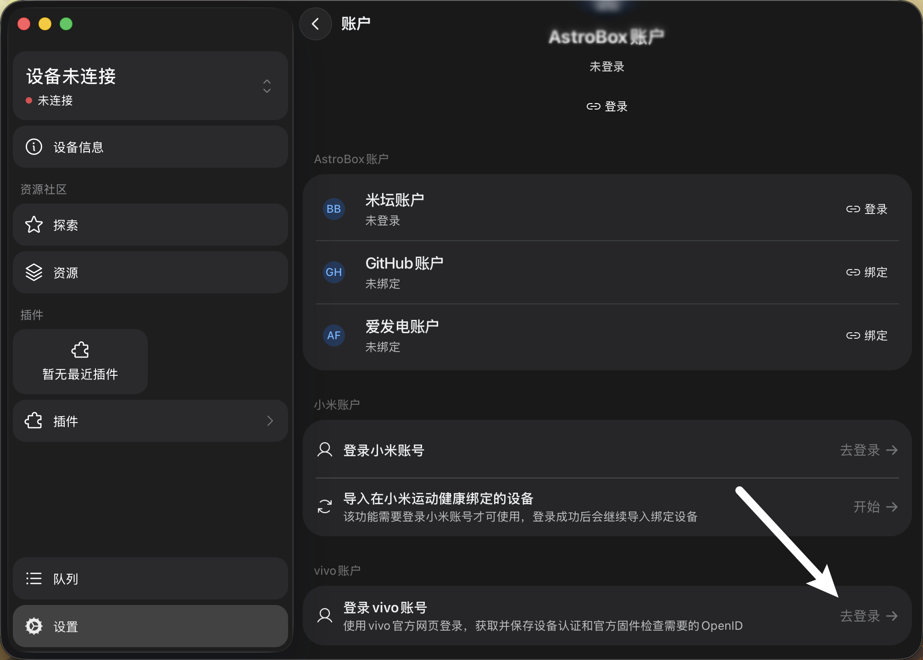Click the user icon beside 登录 vivo 账号
Image resolution: width=923 pixels, height=660 pixels.
[325, 616]
